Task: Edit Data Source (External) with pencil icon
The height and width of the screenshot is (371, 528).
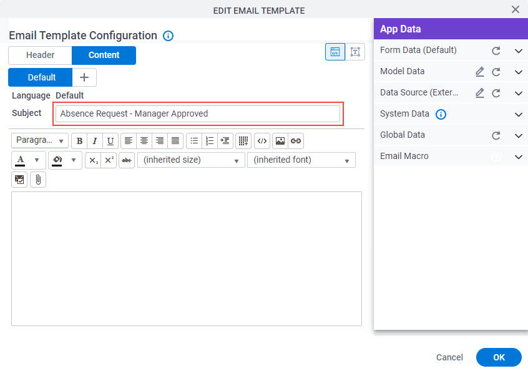Action: (480, 93)
